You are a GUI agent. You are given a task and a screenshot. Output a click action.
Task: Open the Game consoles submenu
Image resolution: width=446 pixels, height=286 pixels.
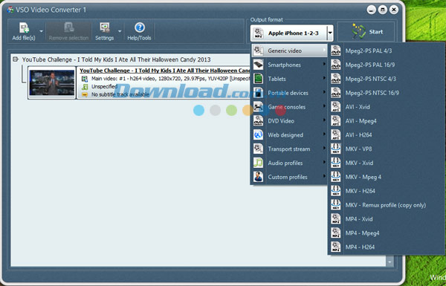pyautogui.click(x=289, y=107)
